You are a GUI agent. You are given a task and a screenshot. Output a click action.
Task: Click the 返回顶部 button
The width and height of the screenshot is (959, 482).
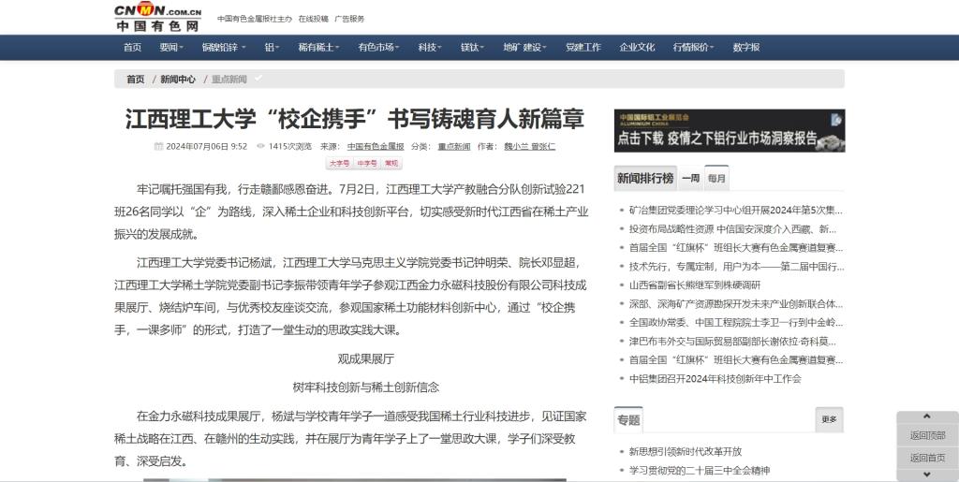pyautogui.click(x=927, y=435)
